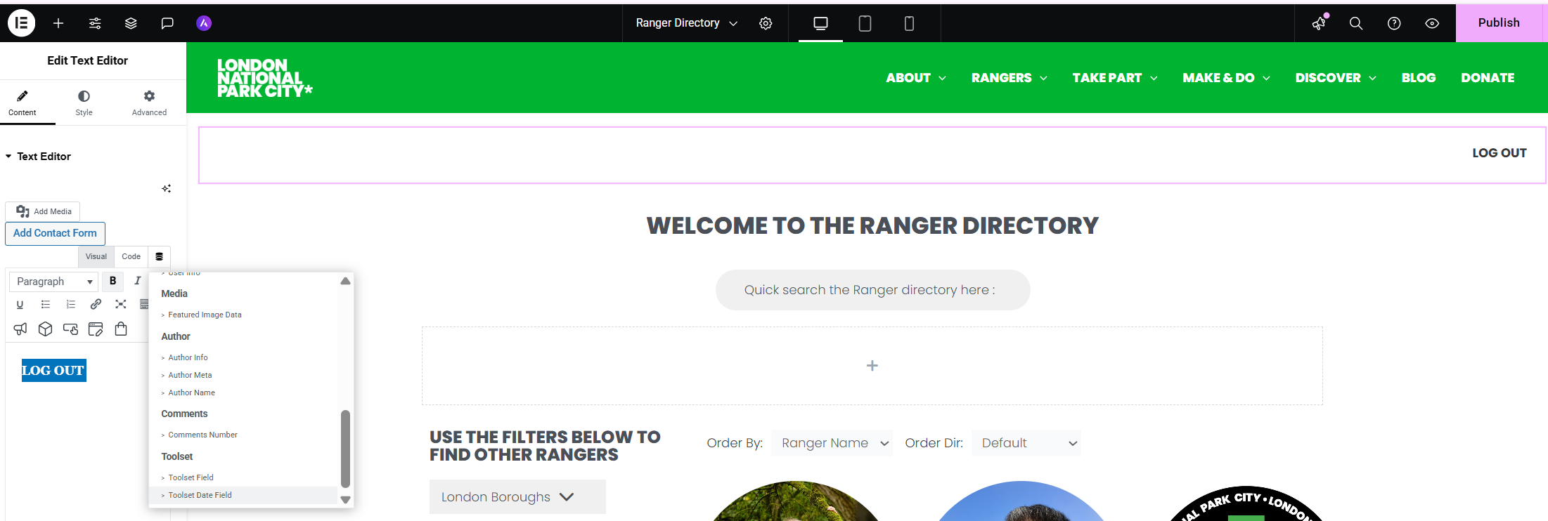Click the Add Element plus icon
The width and height of the screenshot is (1548, 521).
point(58,23)
